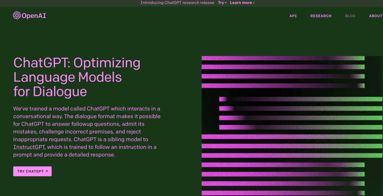Go to the Research page
The width and height of the screenshot is (383, 196).
click(x=321, y=16)
